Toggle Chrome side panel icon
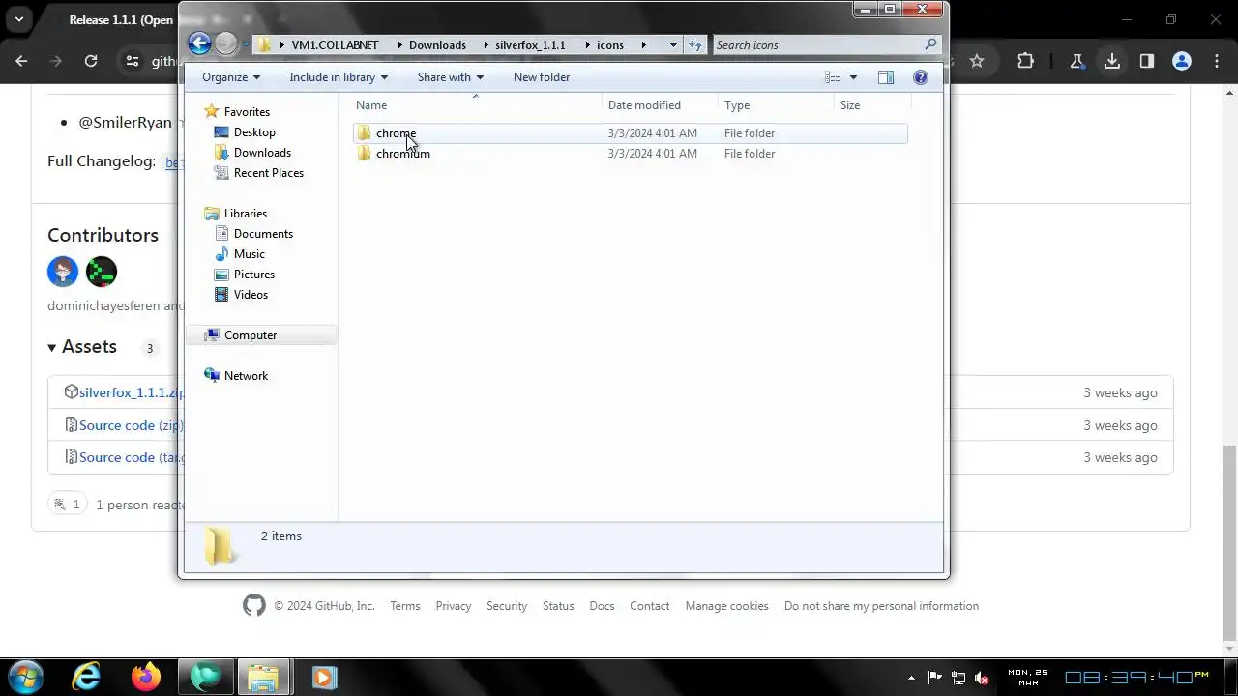 pyautogui.click(x=1147, y=61)
